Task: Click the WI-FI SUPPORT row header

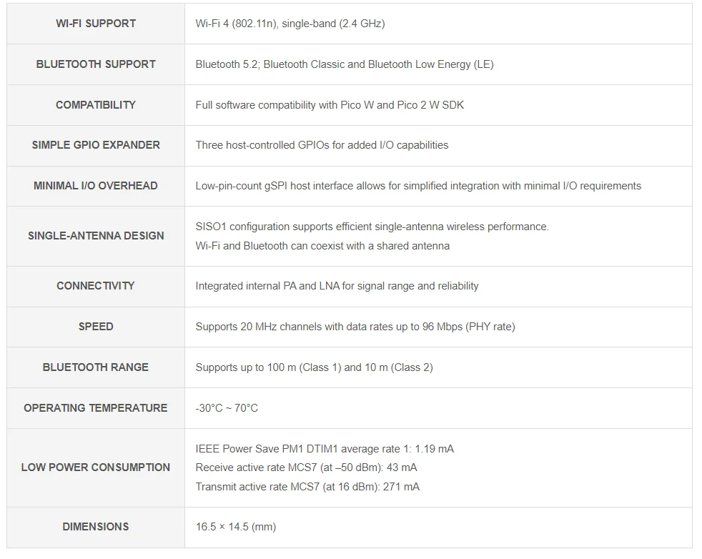Action: point(96,24)
